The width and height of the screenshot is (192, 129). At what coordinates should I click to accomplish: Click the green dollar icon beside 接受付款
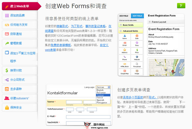(7, 70)
